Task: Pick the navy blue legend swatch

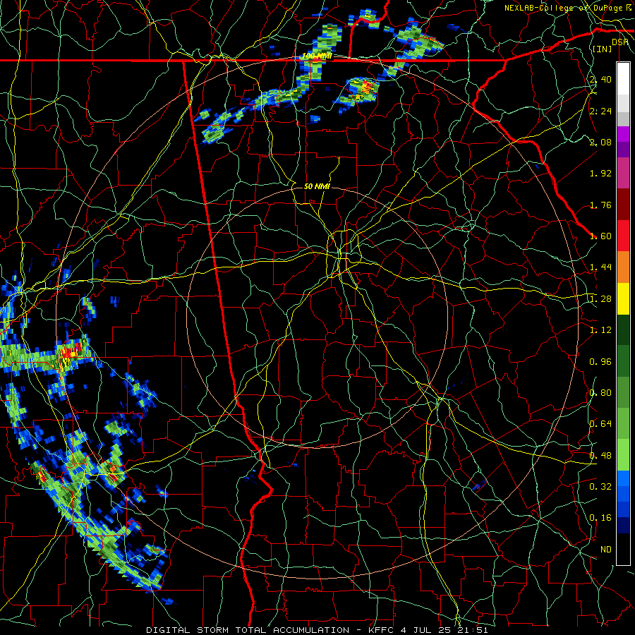Action: point(623,526)
